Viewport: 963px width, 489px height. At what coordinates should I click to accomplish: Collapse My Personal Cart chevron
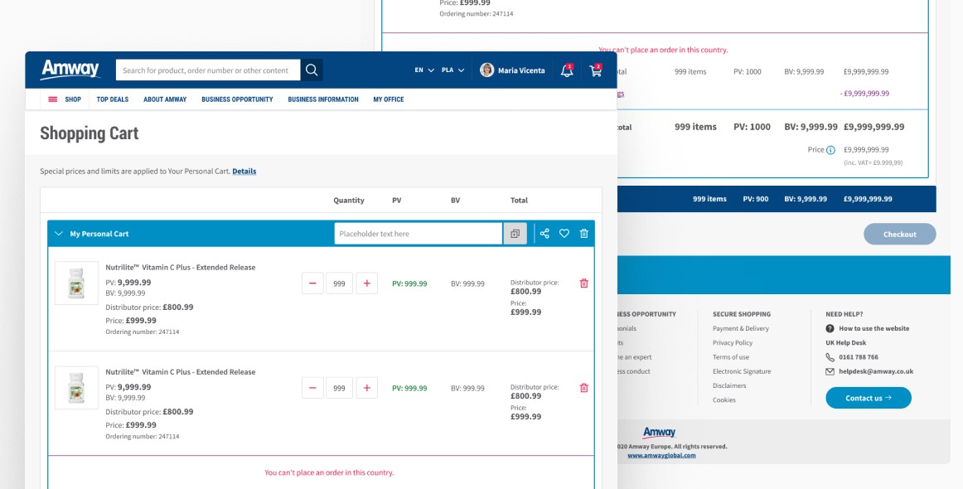59,234
